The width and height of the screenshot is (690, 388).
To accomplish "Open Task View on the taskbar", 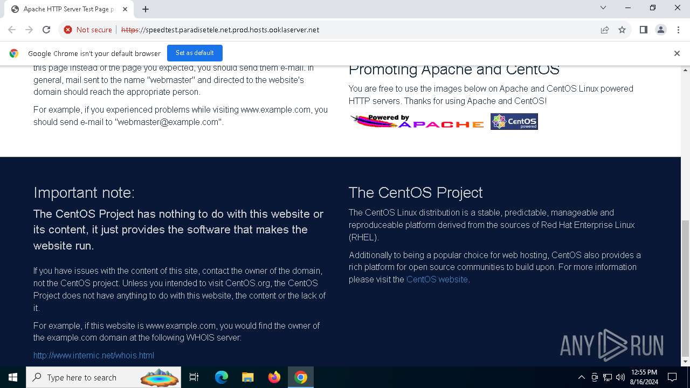I will tap(194, 377).
